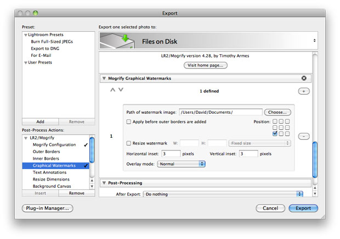Image resolution: width=340 pixels, height=239 pixels.
Task: Click the watermark image path field
Action: coord(220,112)
